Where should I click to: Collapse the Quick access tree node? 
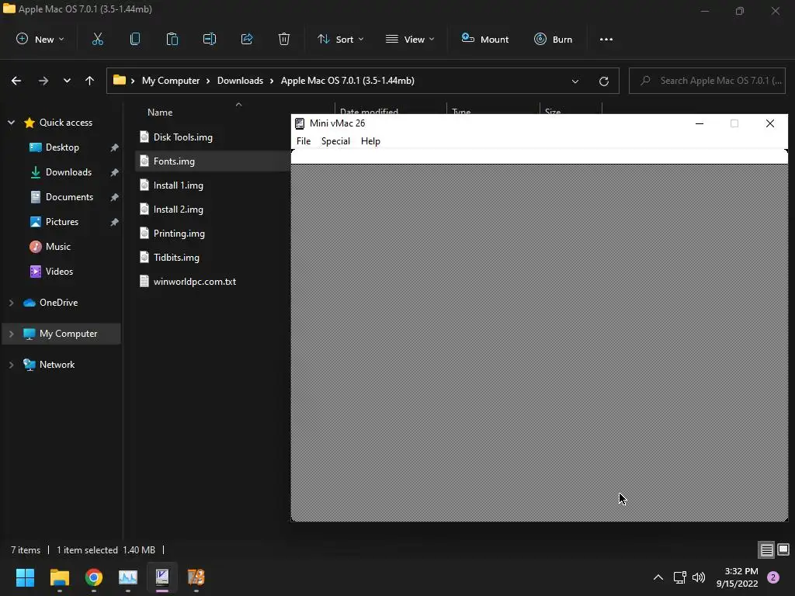tap(11, 123)
